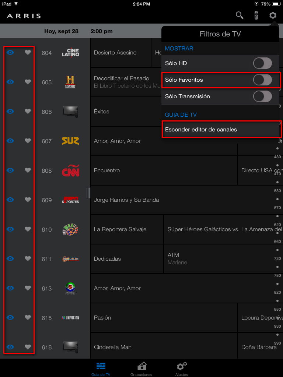Select the SUR channel logo

pos(70,141)
